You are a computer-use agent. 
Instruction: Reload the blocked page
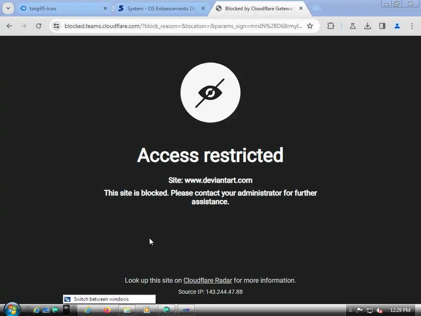pyautogui.click(x=39, y=26)
